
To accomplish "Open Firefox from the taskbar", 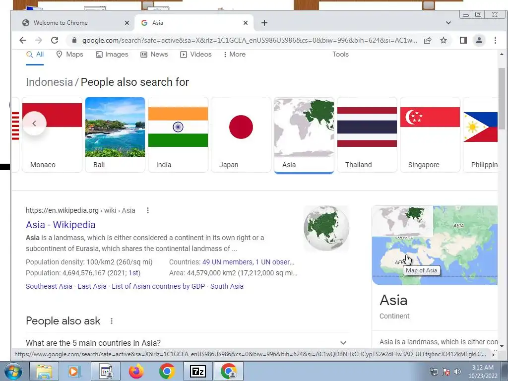I will point(136,372).
